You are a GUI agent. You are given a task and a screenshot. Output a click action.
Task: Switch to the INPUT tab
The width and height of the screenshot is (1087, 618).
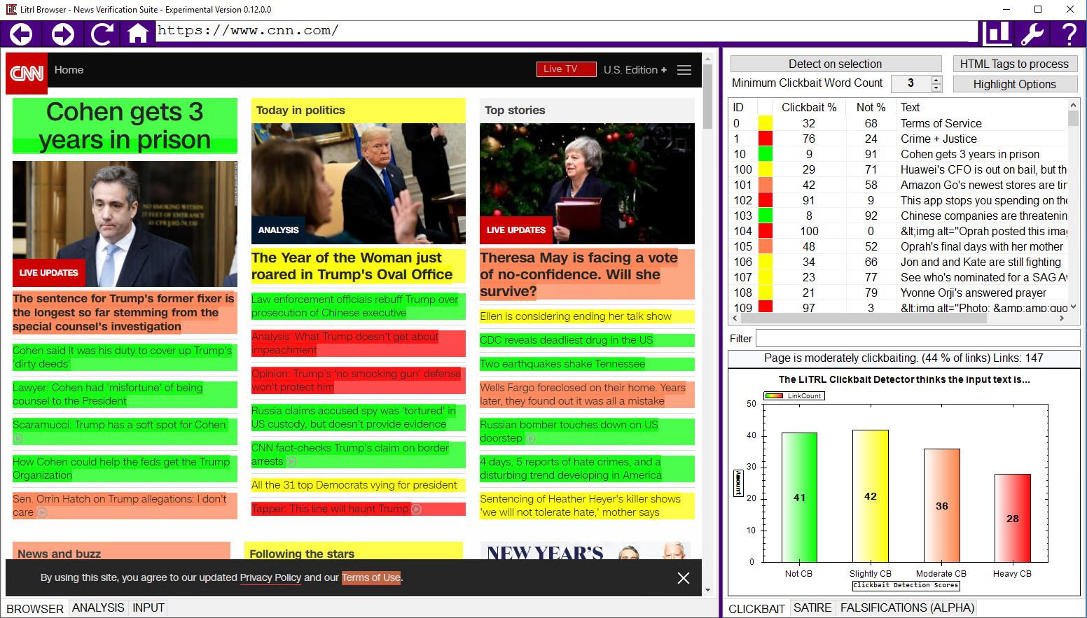(x=148, y=608)
